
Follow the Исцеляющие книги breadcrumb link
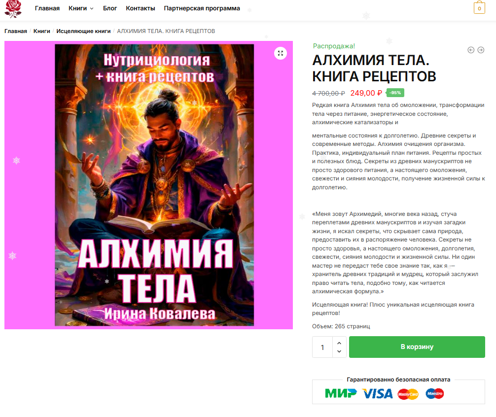83,31
